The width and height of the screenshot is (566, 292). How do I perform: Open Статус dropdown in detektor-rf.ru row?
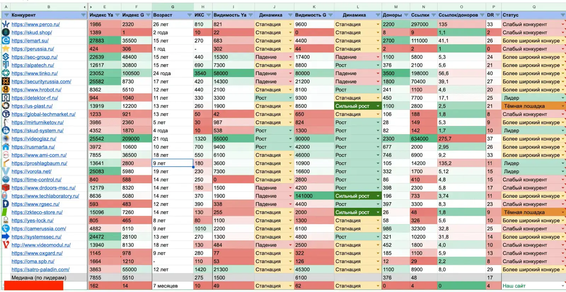[562, 98]
